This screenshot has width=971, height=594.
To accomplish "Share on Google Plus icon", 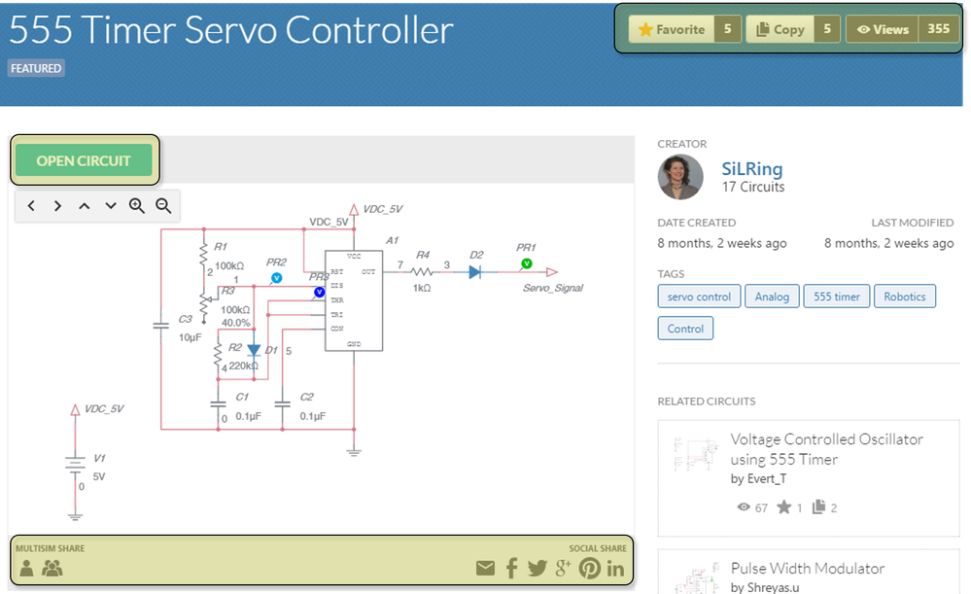I will [x=563, y=568].
